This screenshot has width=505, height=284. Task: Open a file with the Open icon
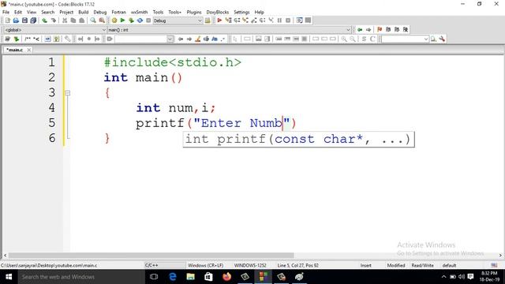[x=16, y=21]
